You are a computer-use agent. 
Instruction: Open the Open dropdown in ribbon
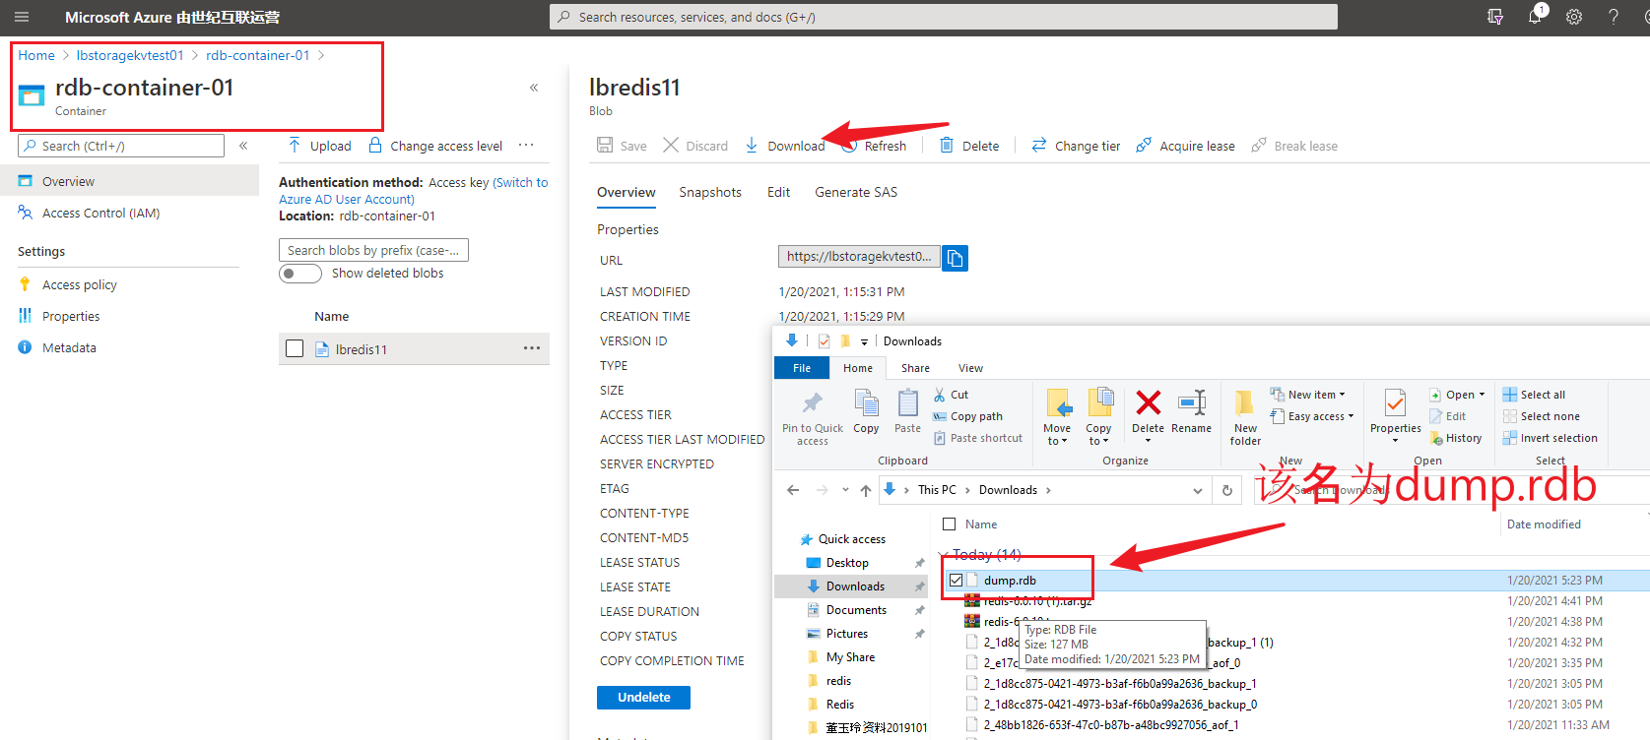coord(1457,395)
